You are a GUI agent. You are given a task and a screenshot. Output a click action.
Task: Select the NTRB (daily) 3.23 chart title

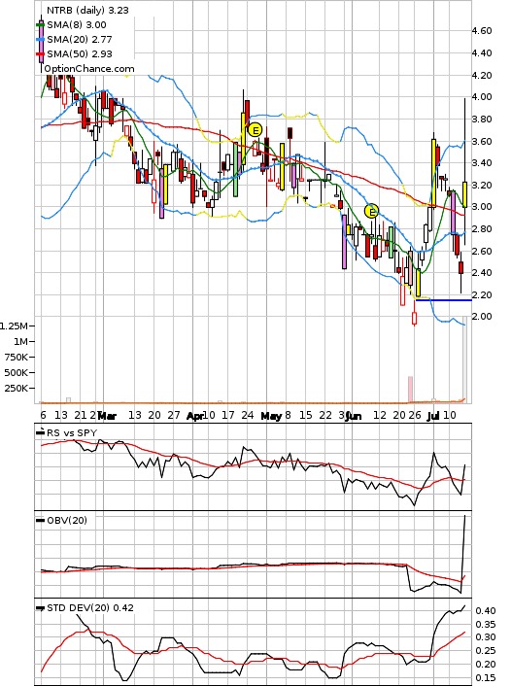point(87,10)
